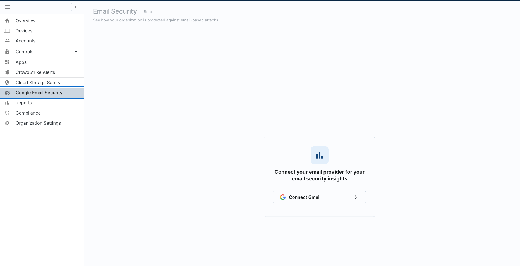Click the Email Security page heading
Image resolution: width=520 pixels, height=266 pixels.
click(115, 11)
